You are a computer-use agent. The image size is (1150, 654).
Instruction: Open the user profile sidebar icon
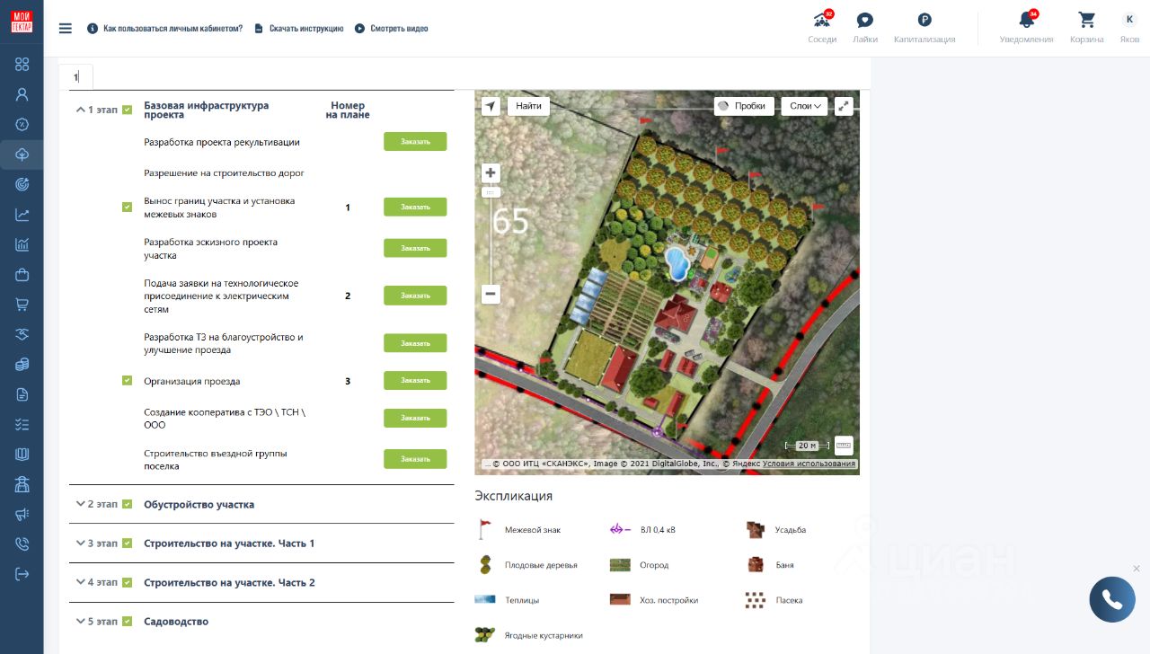point(22,94)
